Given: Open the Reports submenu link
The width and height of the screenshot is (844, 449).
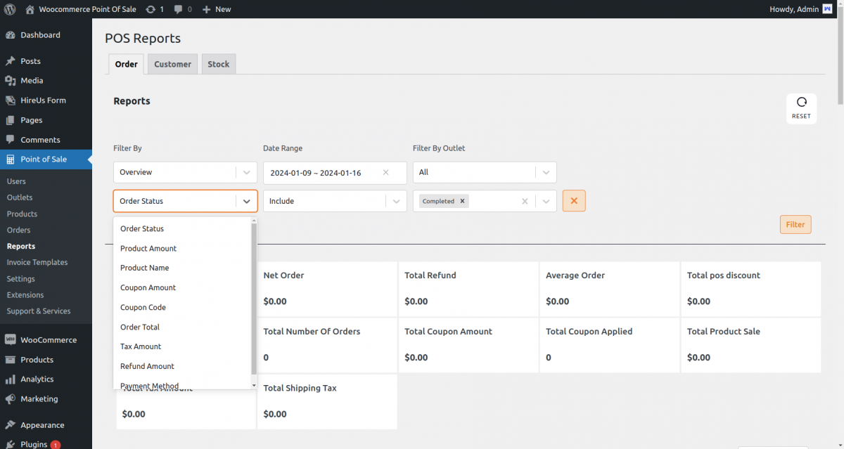Looking at the screenshot, I should [x=21, y=246].
